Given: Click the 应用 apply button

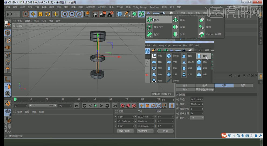Looking at the screenshot, I should coord(165,131).
